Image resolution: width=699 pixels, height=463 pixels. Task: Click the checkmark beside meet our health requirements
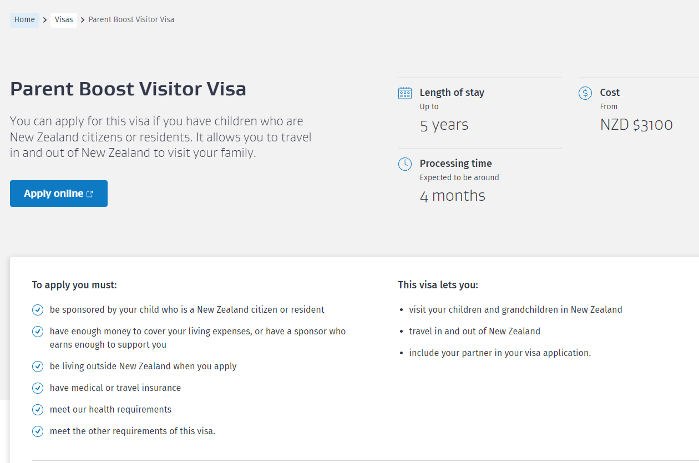[x=38, y=410]
